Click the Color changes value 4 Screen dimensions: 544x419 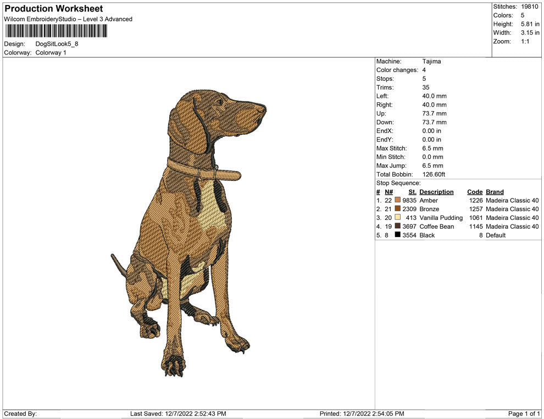[x=424, y=70]
